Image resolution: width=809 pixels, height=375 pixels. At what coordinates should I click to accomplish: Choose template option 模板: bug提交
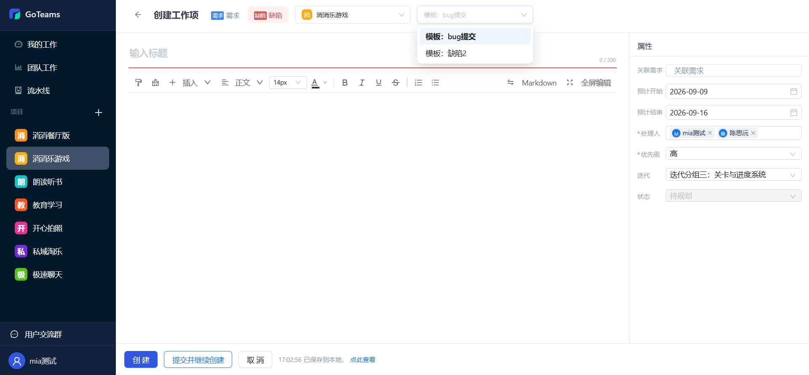pyautogui.click(x=475, y=37)
